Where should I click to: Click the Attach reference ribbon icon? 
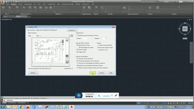coord(41,8)
